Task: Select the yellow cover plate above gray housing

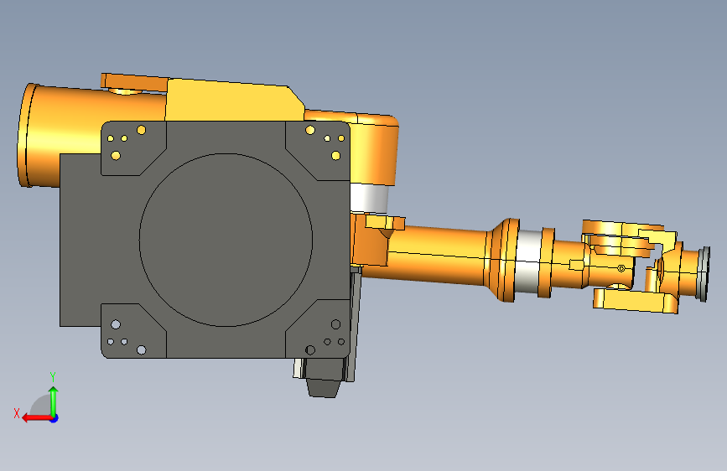Action: pyautogui.click(x=234, y=101)
